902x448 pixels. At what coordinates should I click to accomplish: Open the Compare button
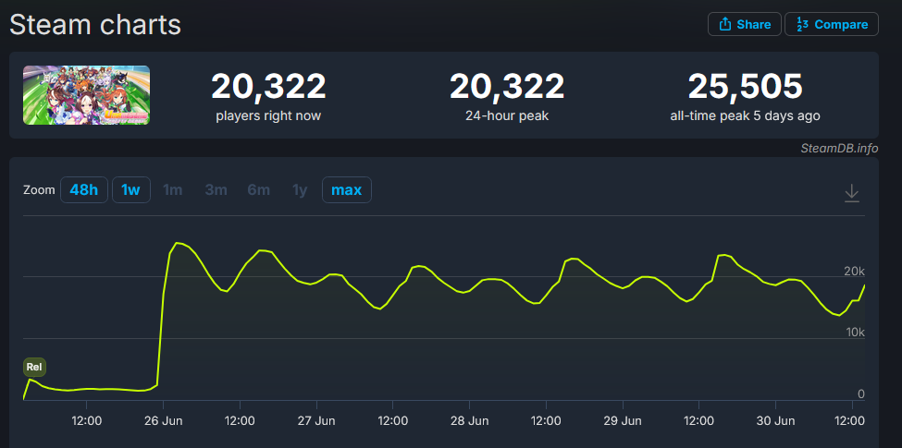coord(832,24)
